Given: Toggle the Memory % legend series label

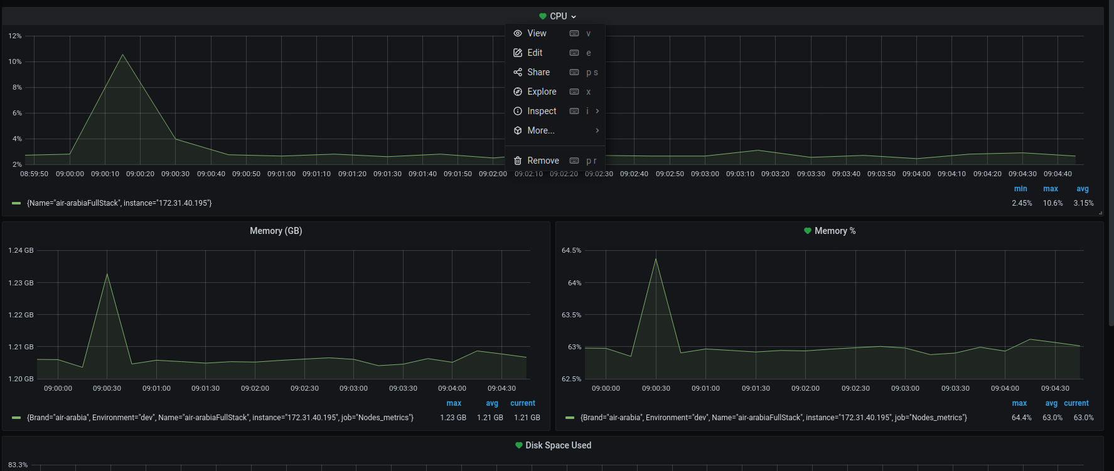Looking at the screenshot, I should 773,418.
